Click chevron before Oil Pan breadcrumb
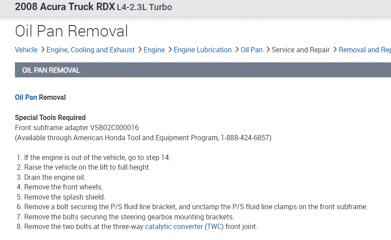This screenshot has height=240, width=391. (x=237, y=50)
